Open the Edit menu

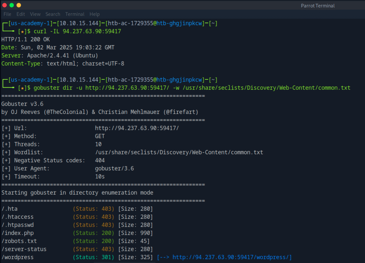[x=21, y=14]
